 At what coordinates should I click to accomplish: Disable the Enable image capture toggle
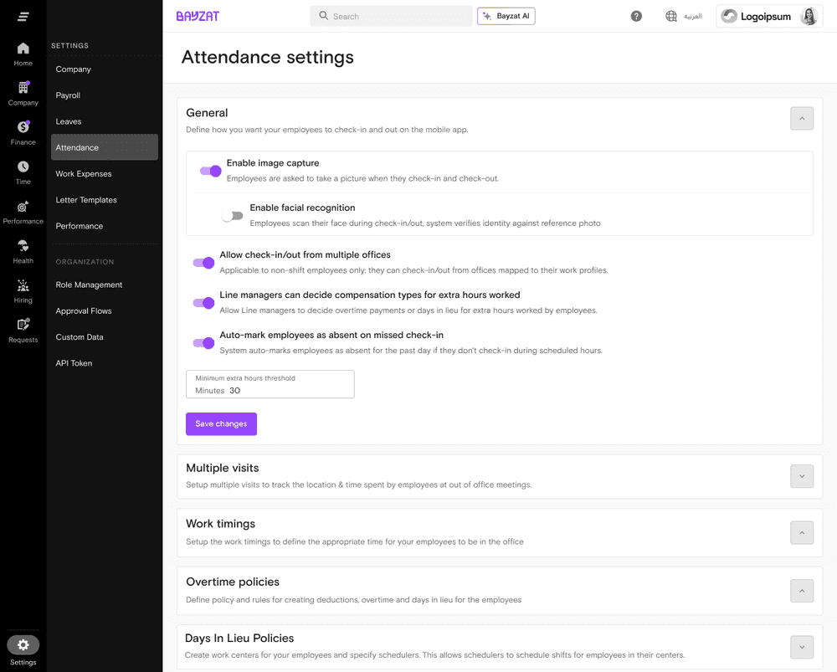point(210,170)
